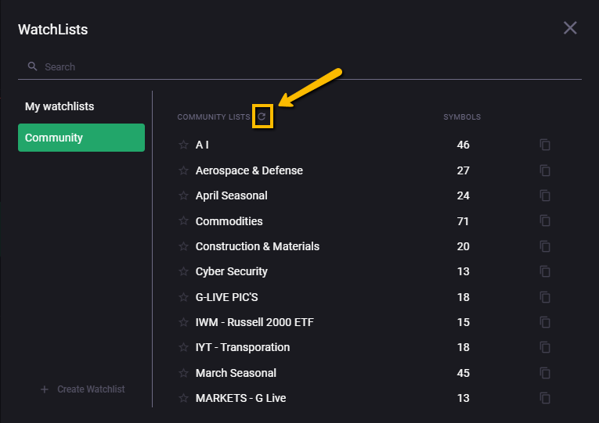Screen dimensions: 599x423
Task: Toggle star on G-LIVE PIC'S
Action: 184,297
